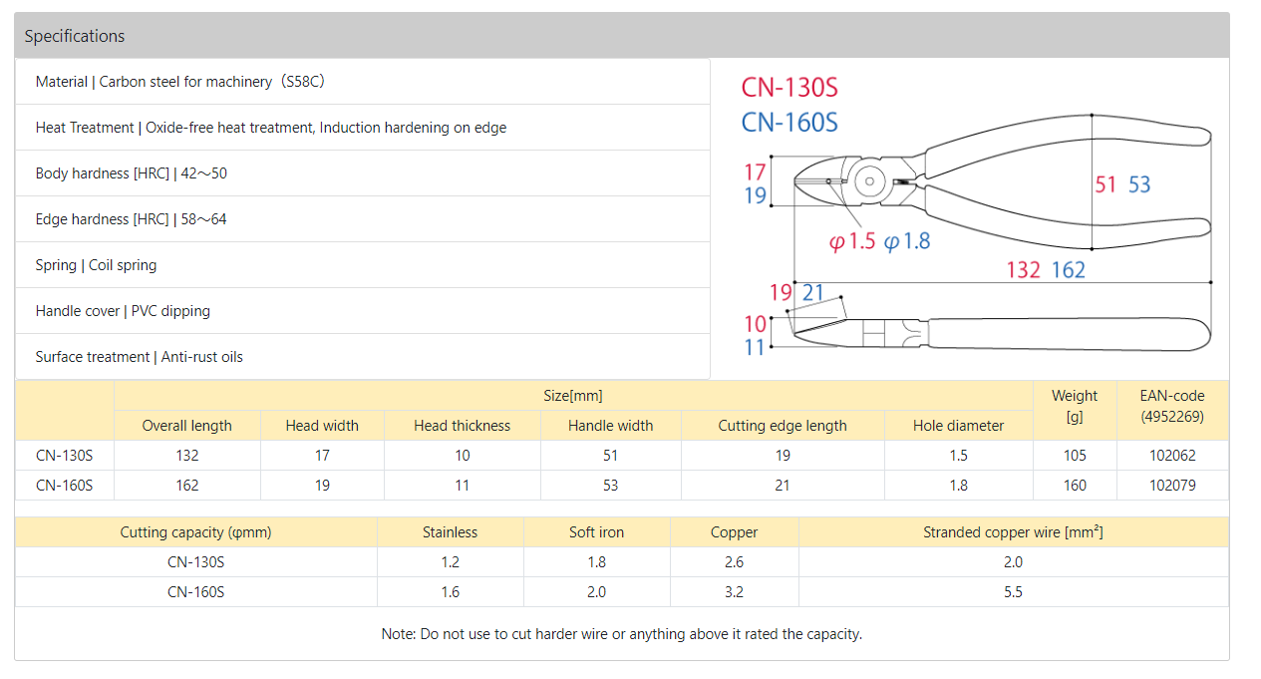Viewport: 1261px width, 679px height.
Task: Click the Weight [g] column header
Action: pyautogui.click(x=1075, y=411)
